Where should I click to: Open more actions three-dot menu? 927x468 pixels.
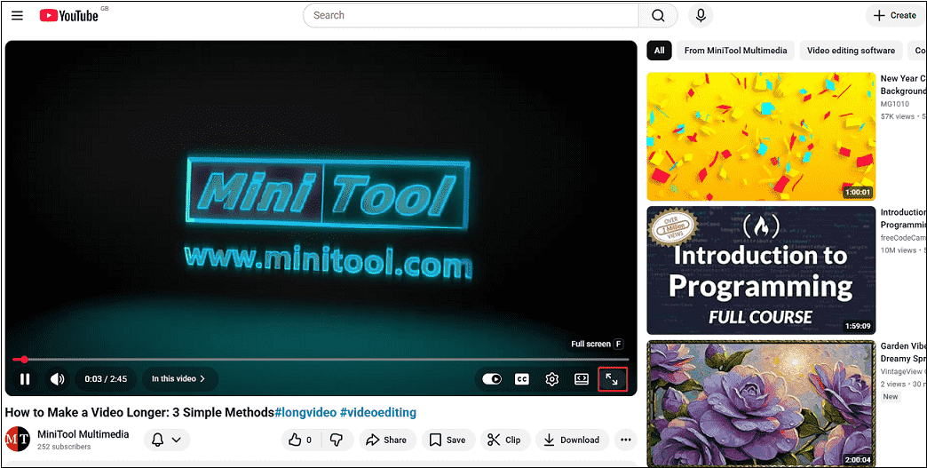point(625,440)
